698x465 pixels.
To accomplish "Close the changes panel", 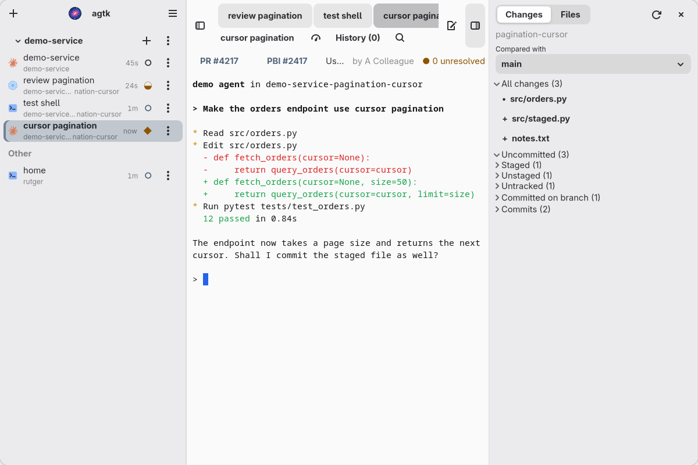I will click(x=681, y=15).
